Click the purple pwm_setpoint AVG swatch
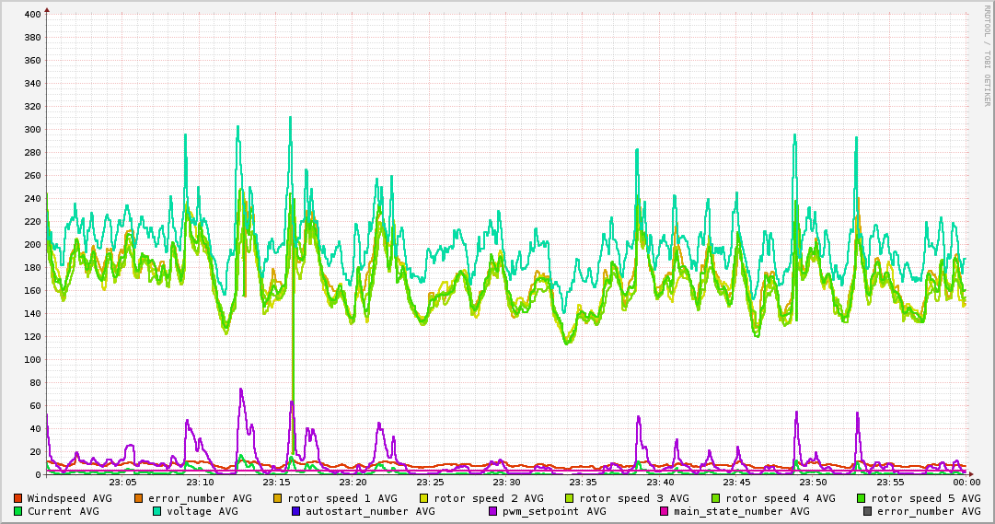This screenshot has height=524, width=995. pyautogui.click(x=492, y=511)
